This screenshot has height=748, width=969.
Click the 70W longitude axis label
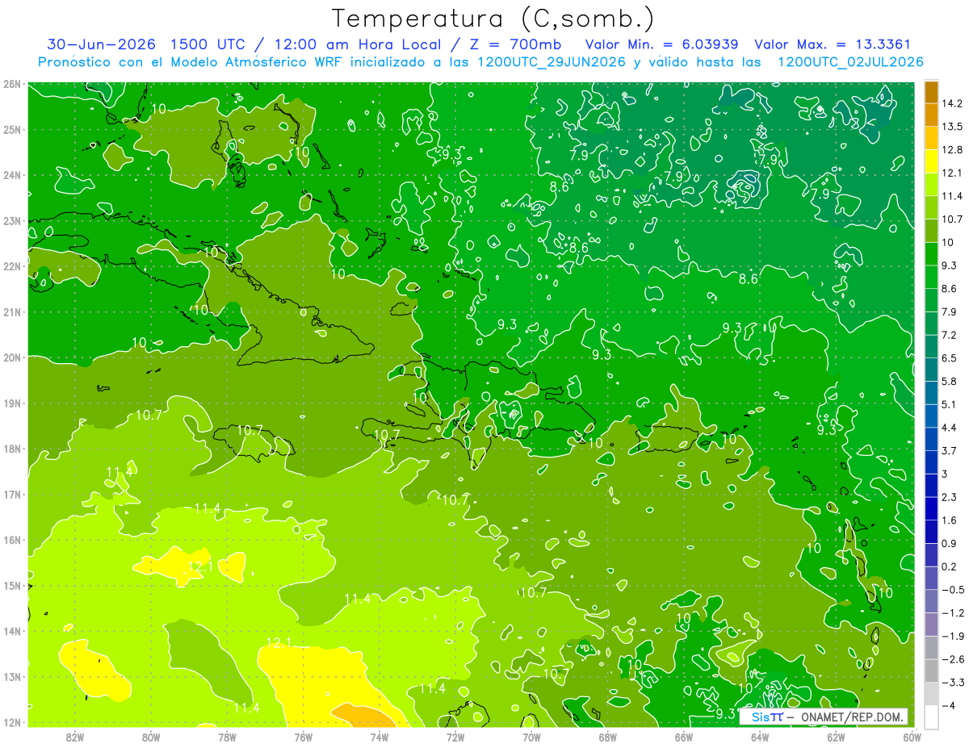[x=531, y=737]
